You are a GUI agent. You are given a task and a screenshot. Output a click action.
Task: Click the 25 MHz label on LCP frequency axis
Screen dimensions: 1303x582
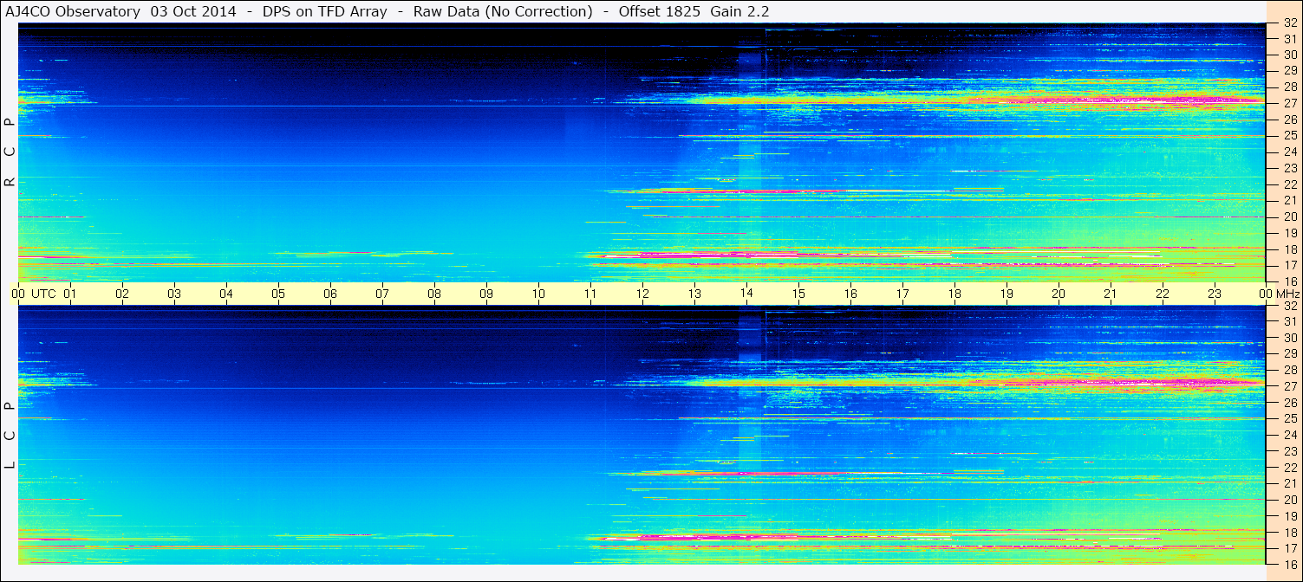pos(1290,418)
